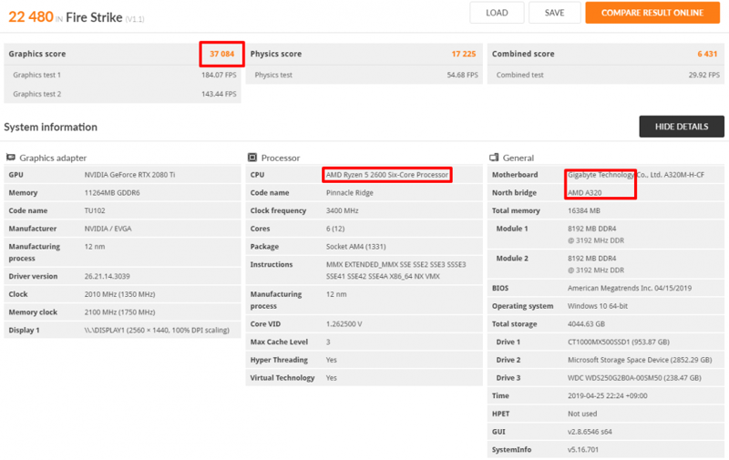This screenshot has width=729, height=460.
Task: Open COMPARE RESULT ONLINE
Action: (652, 13)
